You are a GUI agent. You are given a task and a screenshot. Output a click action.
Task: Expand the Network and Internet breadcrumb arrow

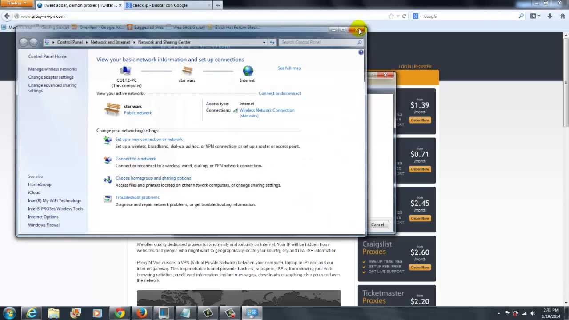coord(134,42)
